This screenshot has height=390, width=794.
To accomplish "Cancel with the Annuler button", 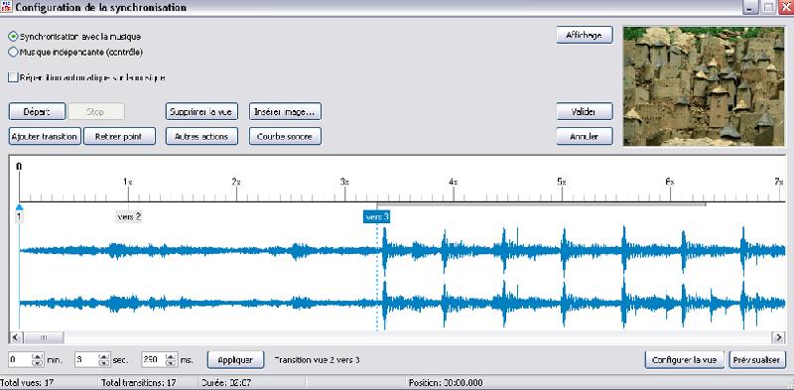I will click(x=585, y=136).
